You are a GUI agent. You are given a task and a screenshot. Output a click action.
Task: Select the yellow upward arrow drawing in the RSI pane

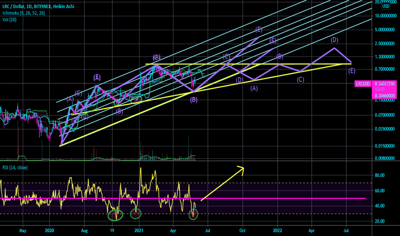[x=222, y=184]
